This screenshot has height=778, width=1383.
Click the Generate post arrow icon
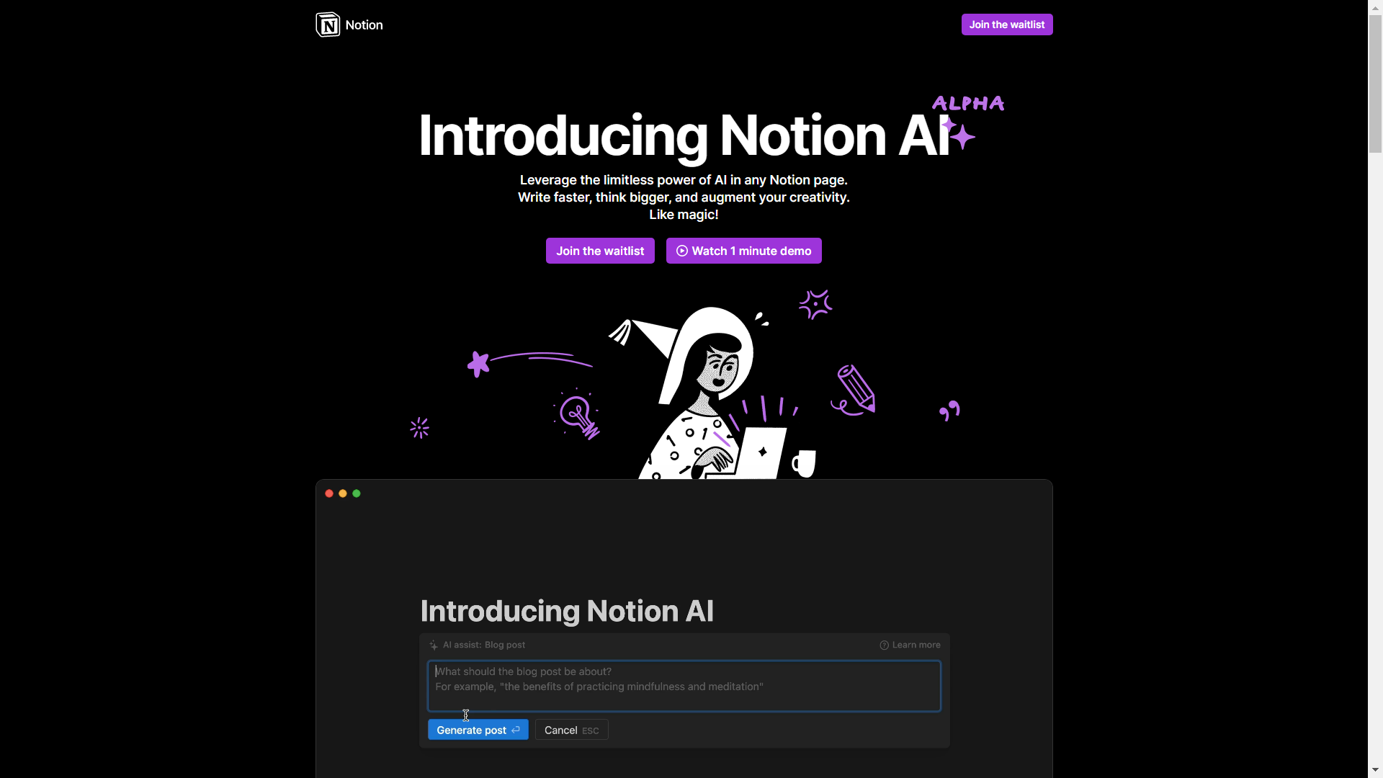(x=516, y=730)
